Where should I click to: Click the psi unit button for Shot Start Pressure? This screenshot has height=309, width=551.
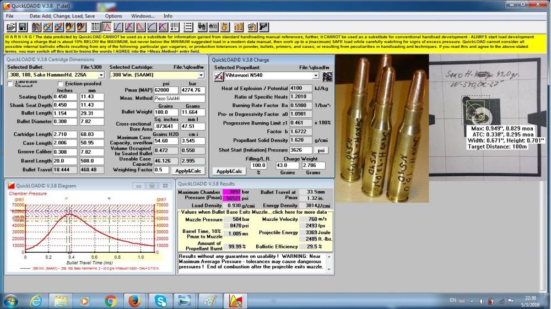(x=320, y=150)
